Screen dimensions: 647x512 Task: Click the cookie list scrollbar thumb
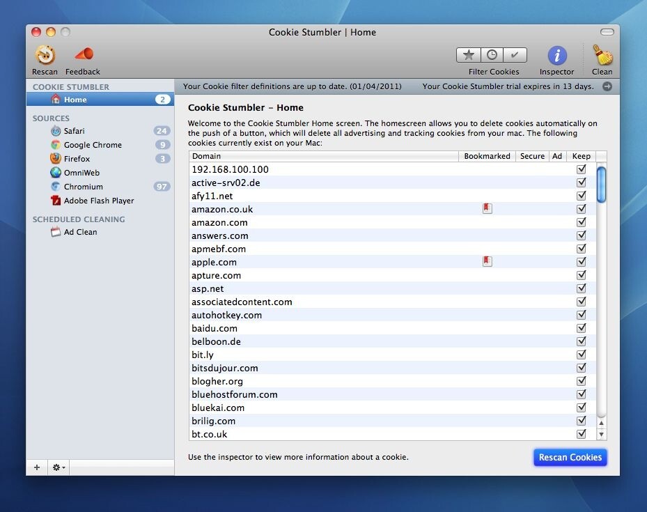(x=601, y=185)
